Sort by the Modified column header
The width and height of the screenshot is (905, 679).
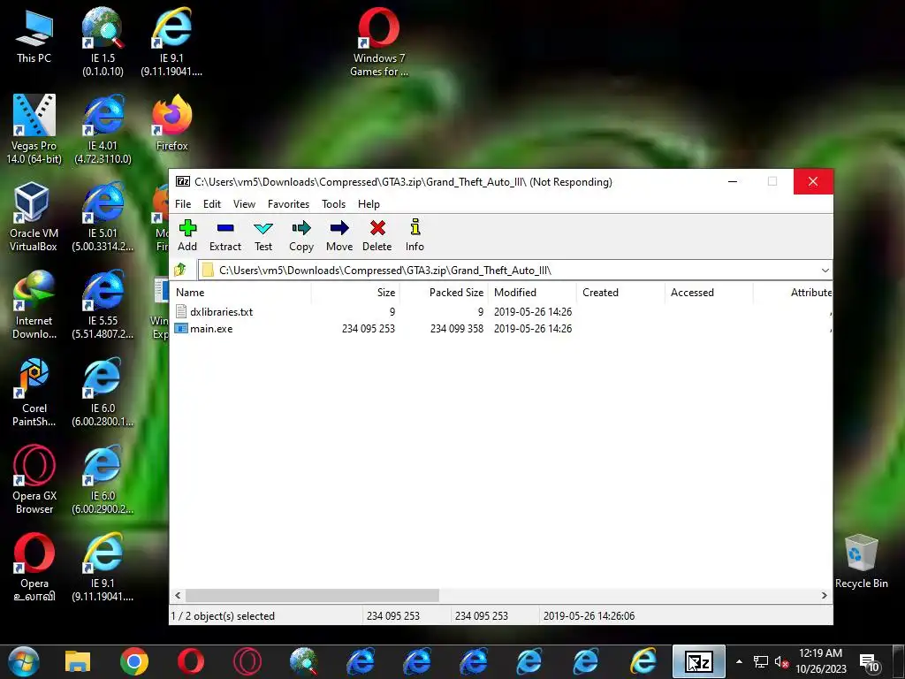pos(532,292)
